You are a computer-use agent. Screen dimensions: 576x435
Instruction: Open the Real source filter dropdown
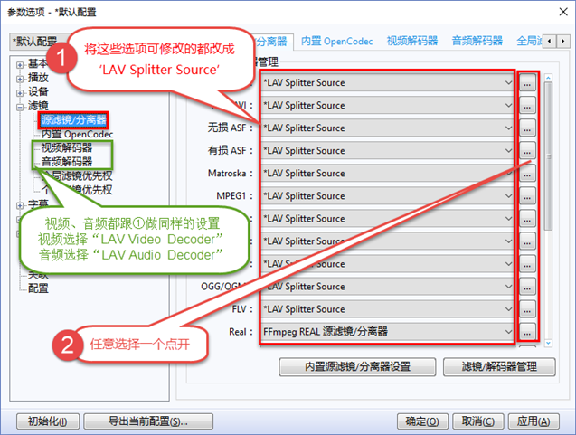click(387, 332)
